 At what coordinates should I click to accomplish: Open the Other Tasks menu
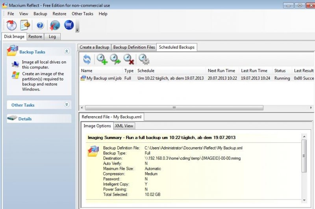82,14
